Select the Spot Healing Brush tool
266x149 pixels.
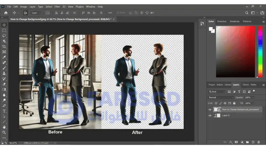pos(4,63)
